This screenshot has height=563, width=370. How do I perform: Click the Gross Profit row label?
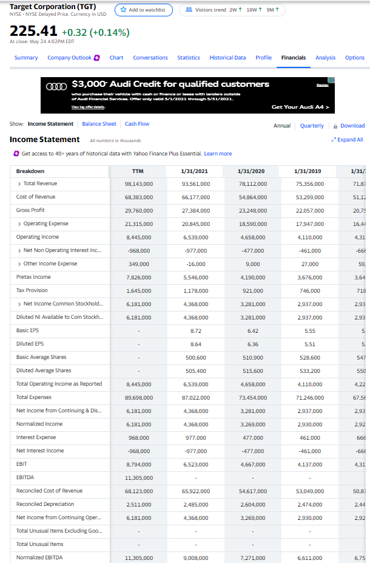[30, 210]
